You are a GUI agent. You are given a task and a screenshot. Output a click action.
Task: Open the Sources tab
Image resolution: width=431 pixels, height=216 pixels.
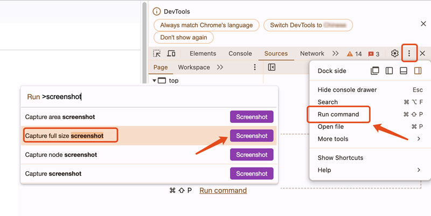(x=276, y=53)
